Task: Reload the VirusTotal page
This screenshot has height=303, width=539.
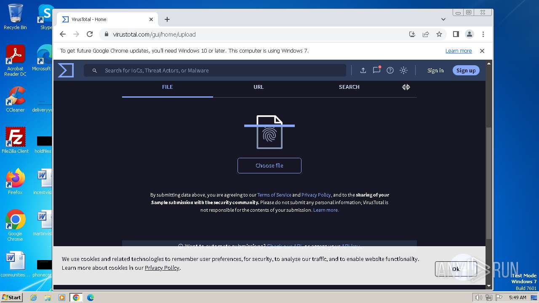Action: [90, 34]
